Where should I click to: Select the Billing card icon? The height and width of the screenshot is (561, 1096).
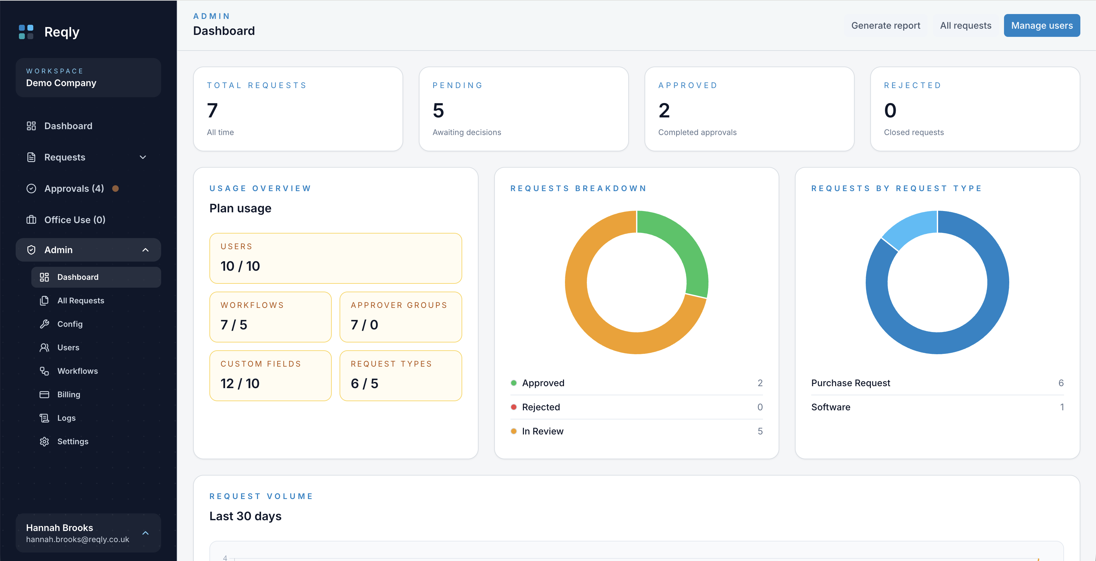coord(44,394)
